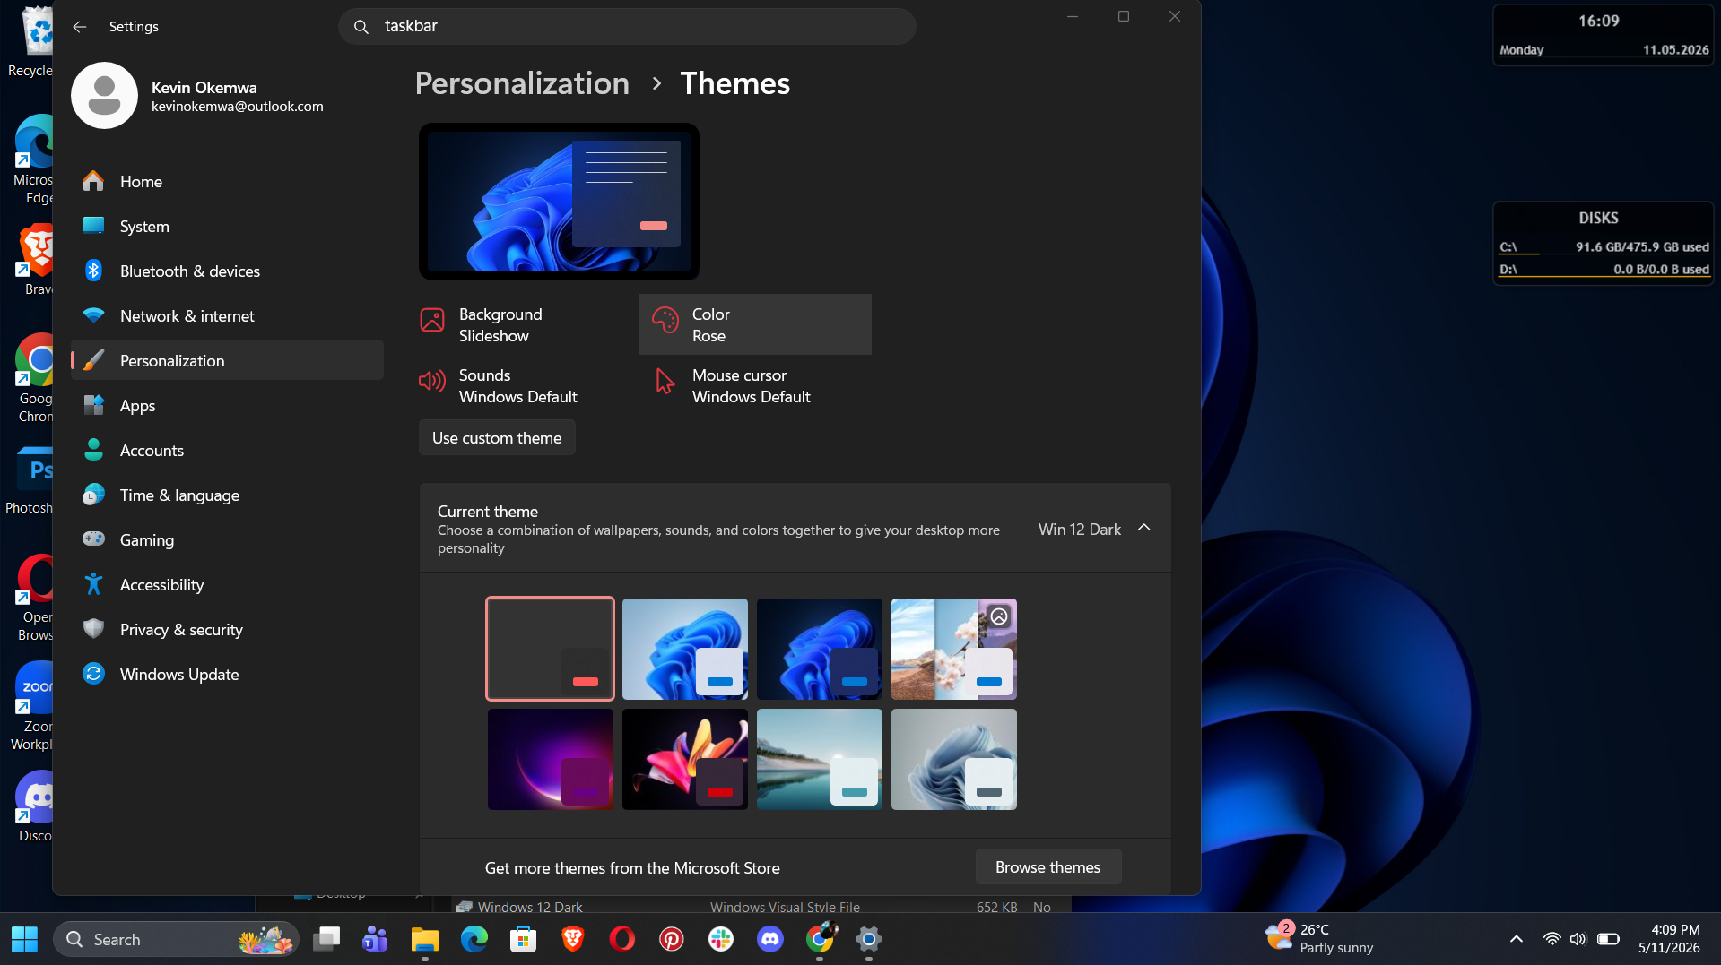Click the Settings search field containing taskbar
1721x965 pixels.
(x=627, y=27)
